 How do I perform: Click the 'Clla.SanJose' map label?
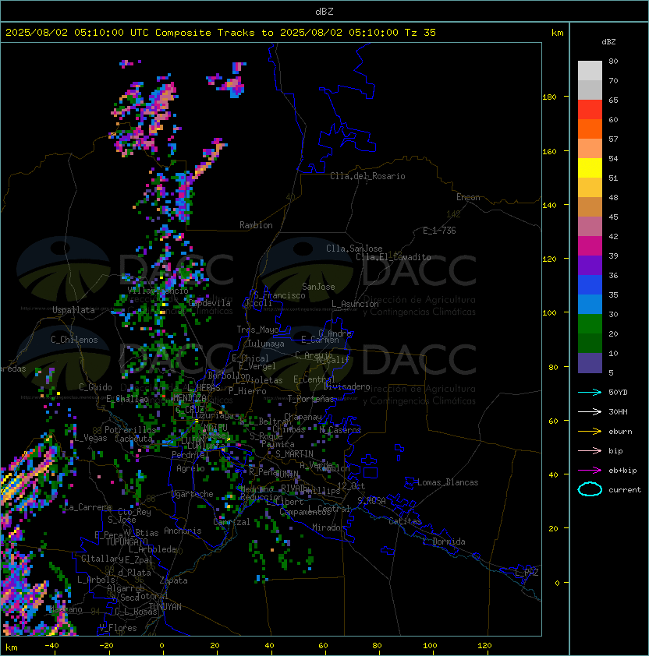(354, 249)
